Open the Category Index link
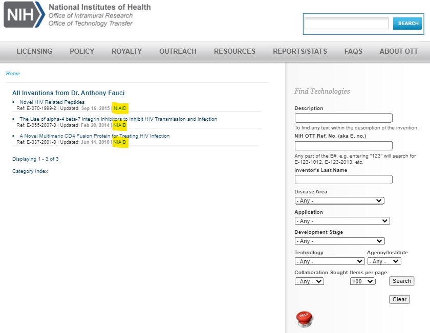Image resolution: width=430 pixels, height=333 pixels. click(30, 171)
